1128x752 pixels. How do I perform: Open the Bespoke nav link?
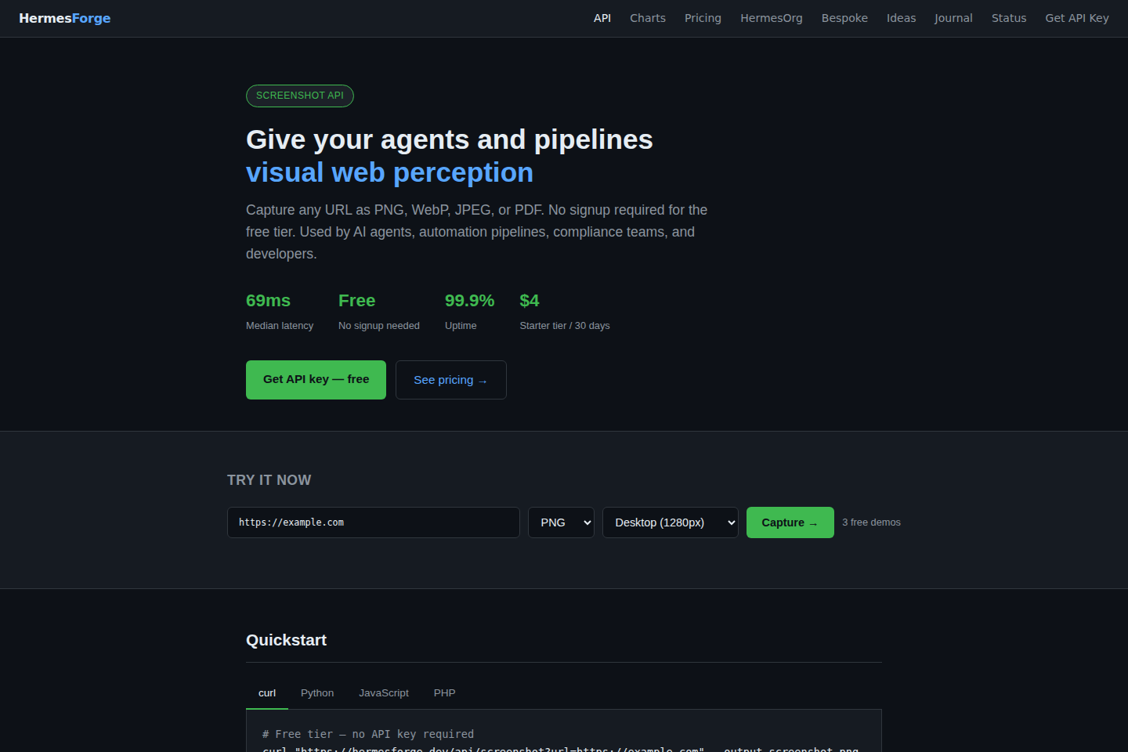coord(844,18)
